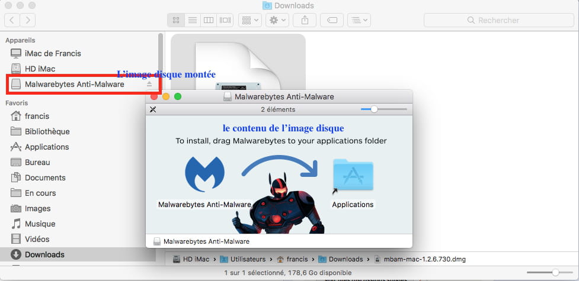Click the edit tags toolbar button

click(332, 20)
